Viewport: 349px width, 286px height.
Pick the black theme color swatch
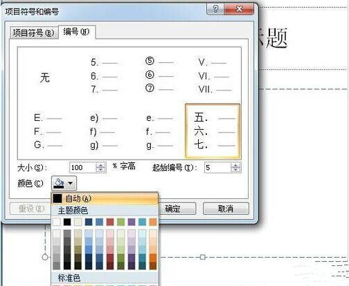[67, 222]
